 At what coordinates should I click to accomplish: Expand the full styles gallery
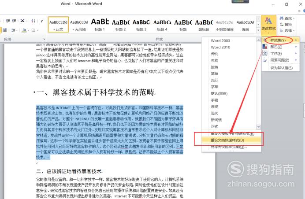(x=258, y=30)
